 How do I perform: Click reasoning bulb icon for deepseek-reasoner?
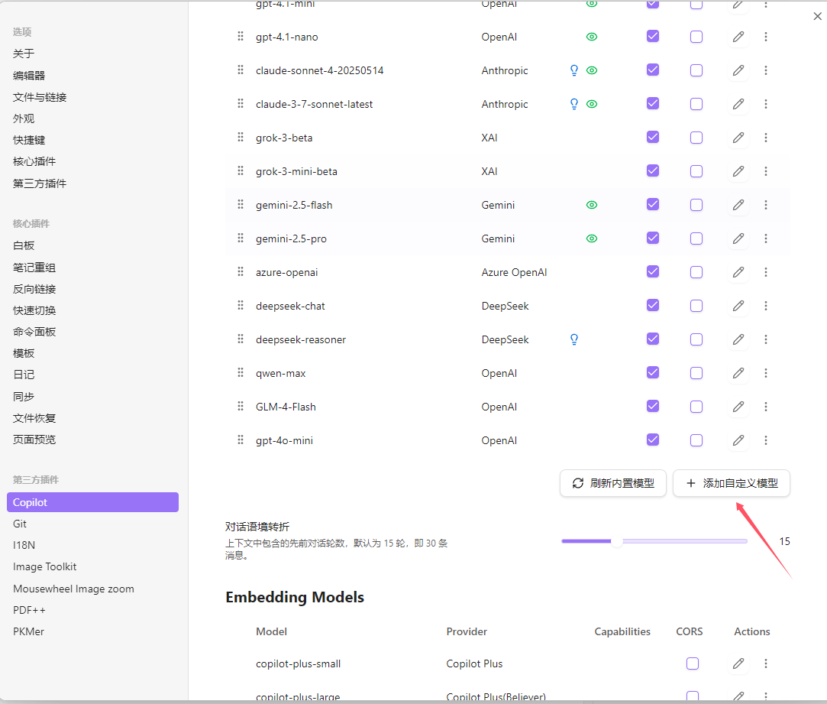click(x=574, y=339)
